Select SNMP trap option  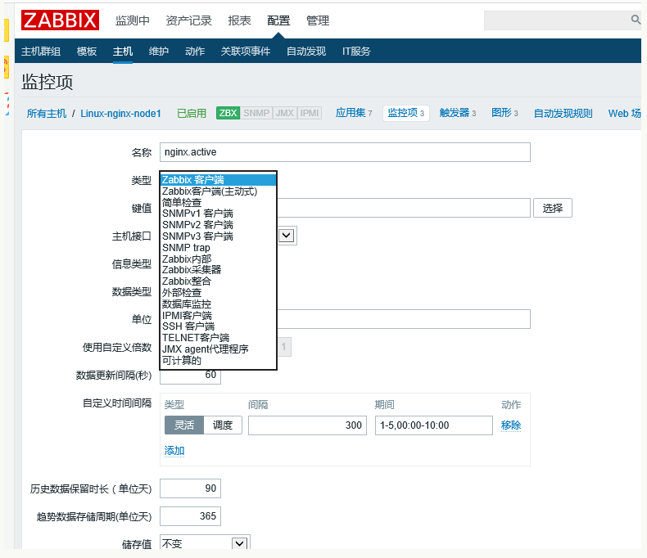pos(218,248)
